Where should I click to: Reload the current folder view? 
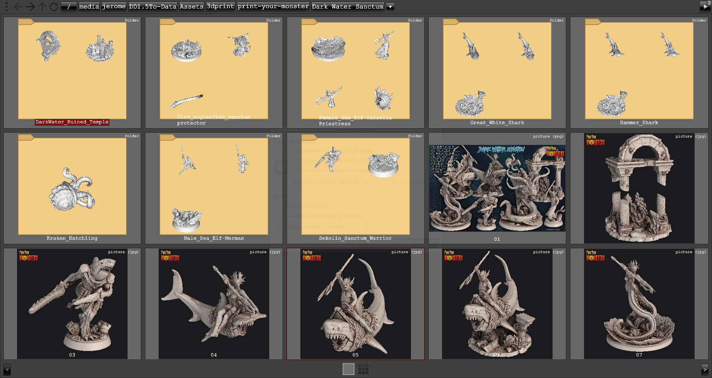[54, 6]
